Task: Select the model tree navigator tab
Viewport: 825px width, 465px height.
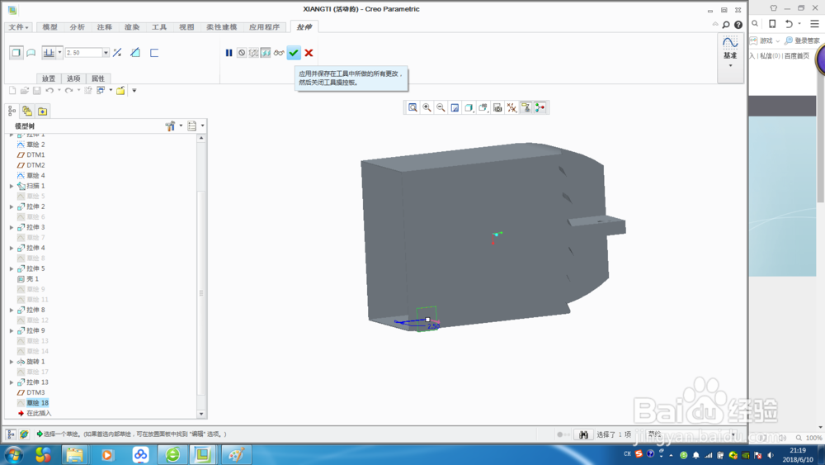Action: click(x=12, y=112)
